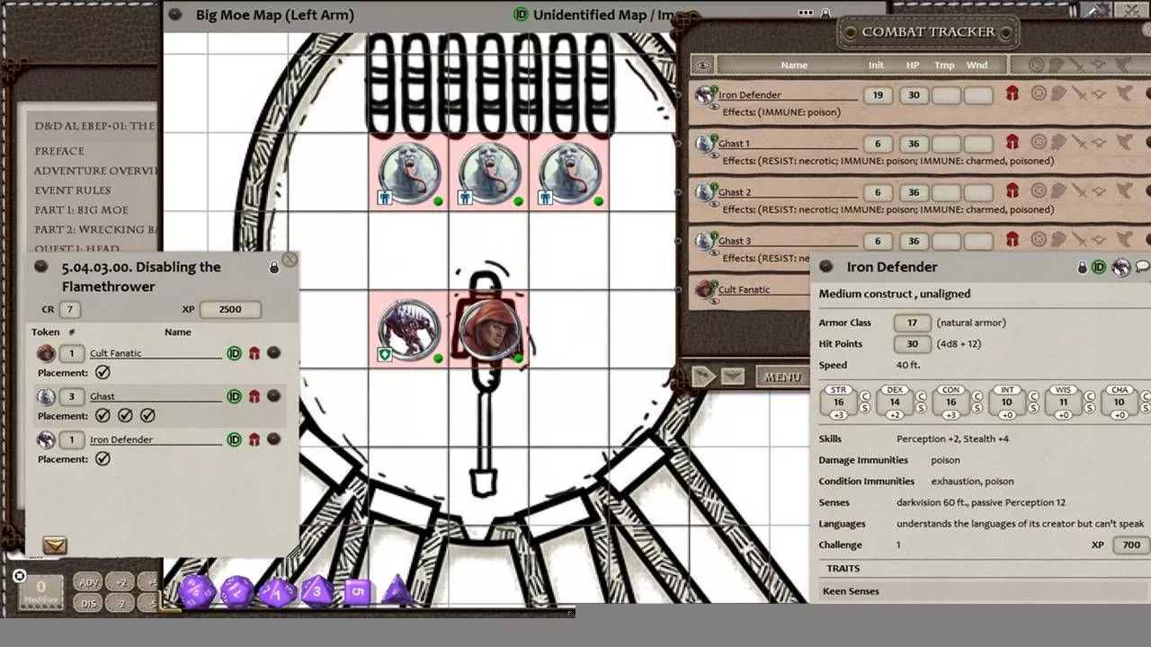
Task: Open PART 1: BIG MOE in story list
Action: click(x=81, y=209)
